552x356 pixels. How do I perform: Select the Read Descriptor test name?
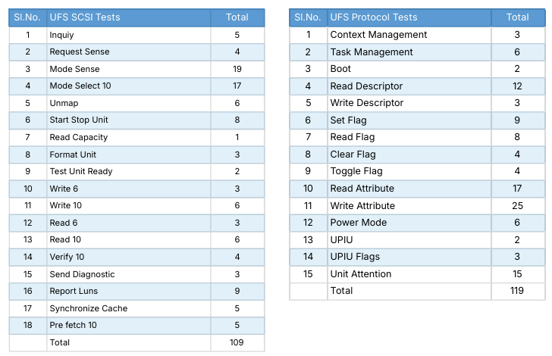(366, 86)
